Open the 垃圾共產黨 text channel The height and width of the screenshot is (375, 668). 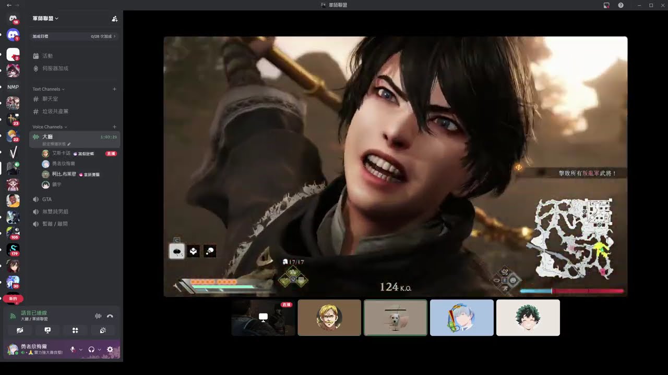tap(75, 111)
